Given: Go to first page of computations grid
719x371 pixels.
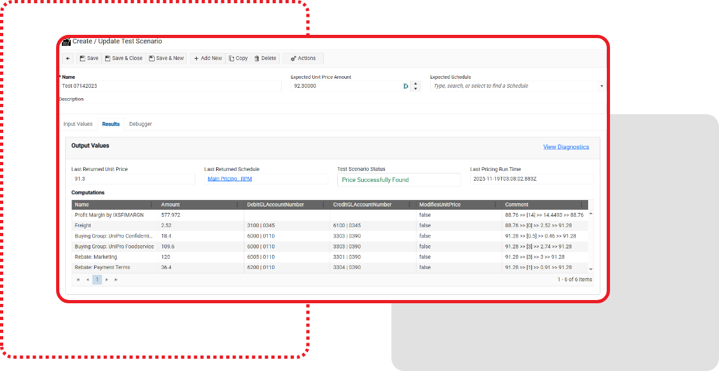Looking at the screenshot, I should [79, 279].
